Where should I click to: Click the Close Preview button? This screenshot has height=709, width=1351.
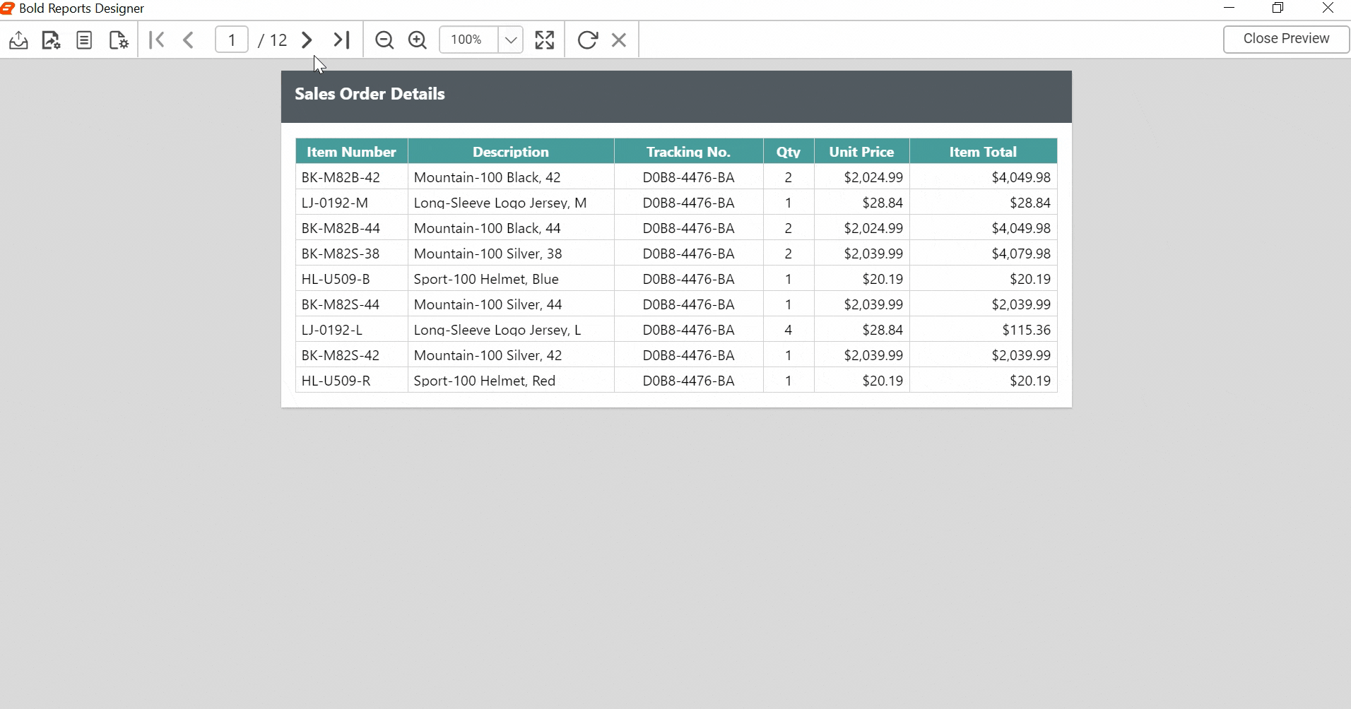pyautogui.click(x=1285, y=39)
